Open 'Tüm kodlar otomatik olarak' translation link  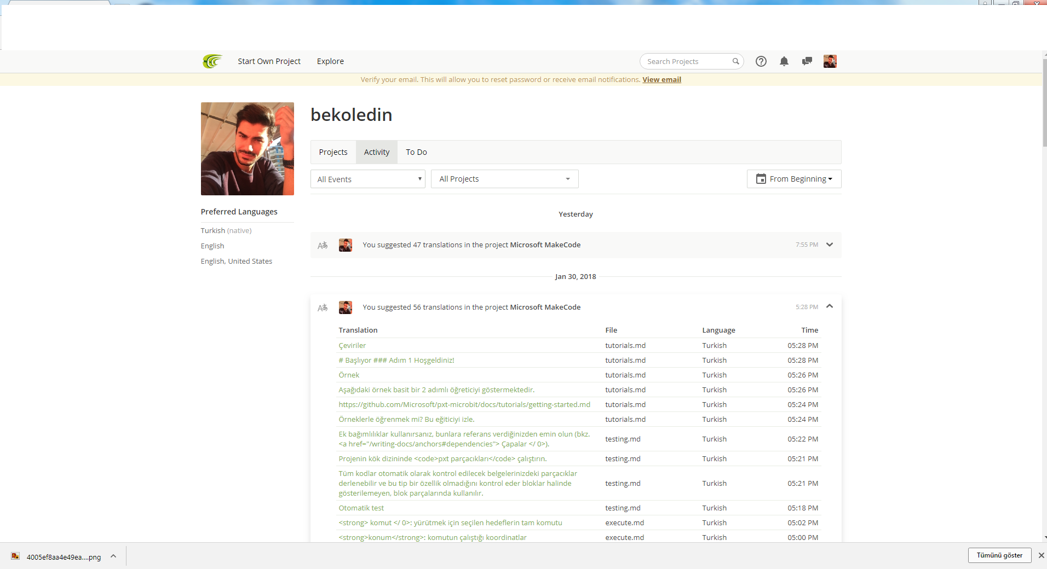click(x=458, y=483)
